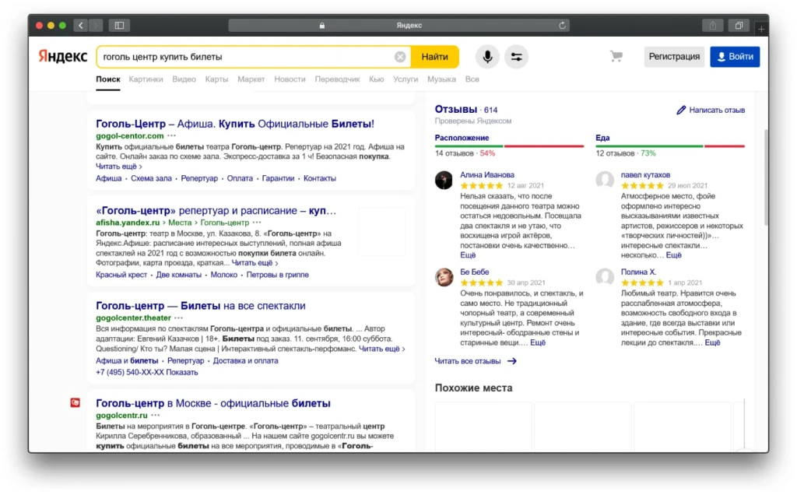This screenshot has height=495, width=797.
Task: Open the Кью tab
Action: click(376, 79)
